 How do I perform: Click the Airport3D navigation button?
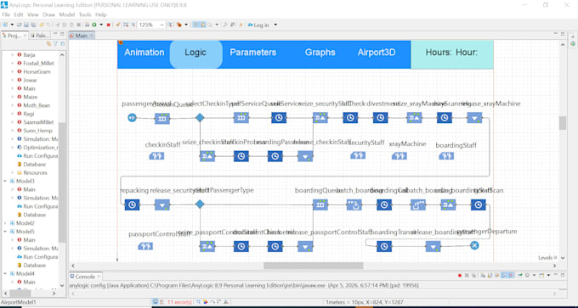click(x=377, y=53)
